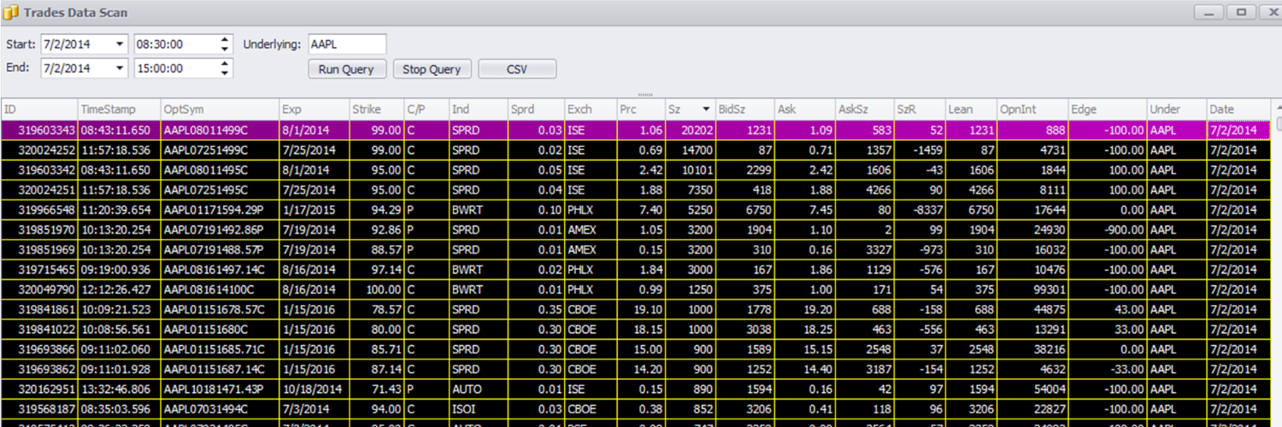Sort by the Ind column header
Screen dimensions: 1282x427
(x=479, y=109)
